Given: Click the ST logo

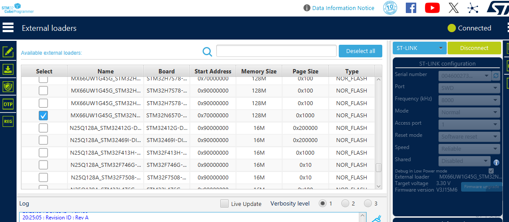Looking at the screenshot, I should (498, 8).
